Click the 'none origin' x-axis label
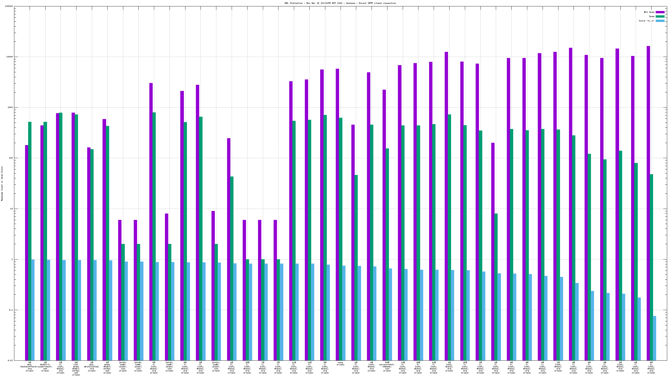The height and width of the screenshot is (377, 671). tap(340, 363)
